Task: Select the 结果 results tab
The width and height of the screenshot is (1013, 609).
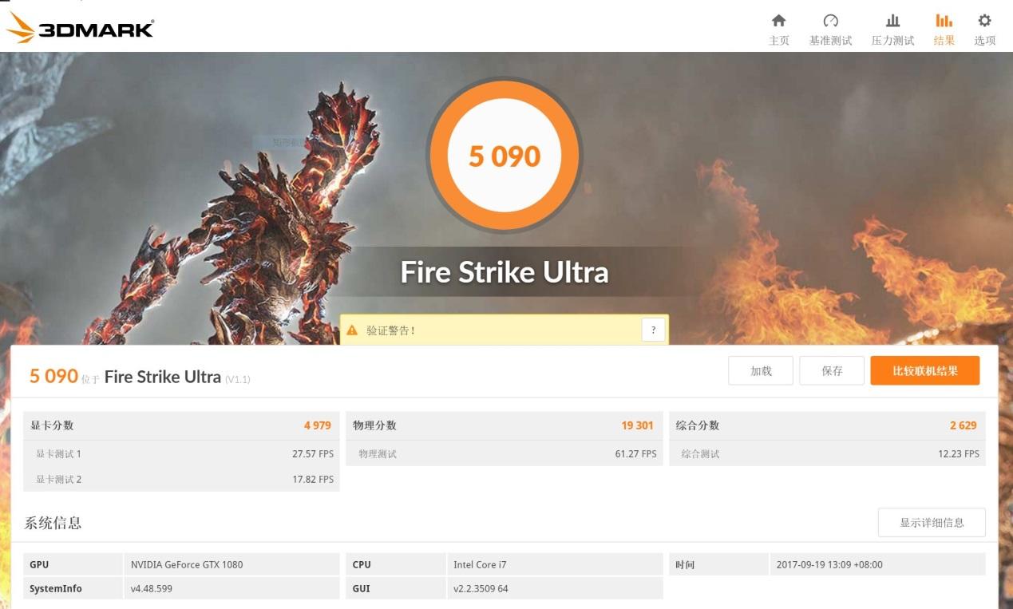Action: pos(944,30)
